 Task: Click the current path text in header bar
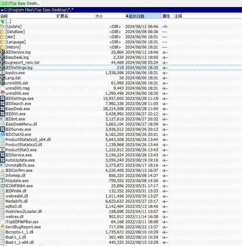click(39, 10)
